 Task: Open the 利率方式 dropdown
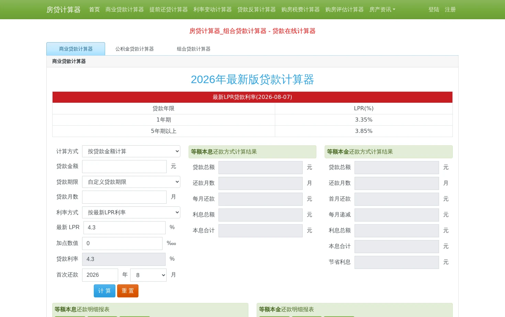[x=131, y=213]
